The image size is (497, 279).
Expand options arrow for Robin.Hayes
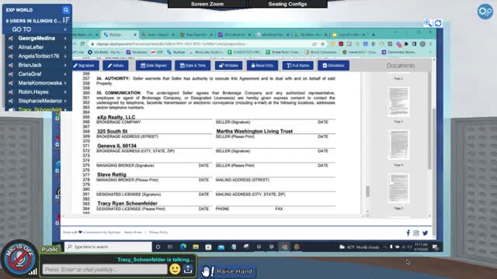pos(65,92)
